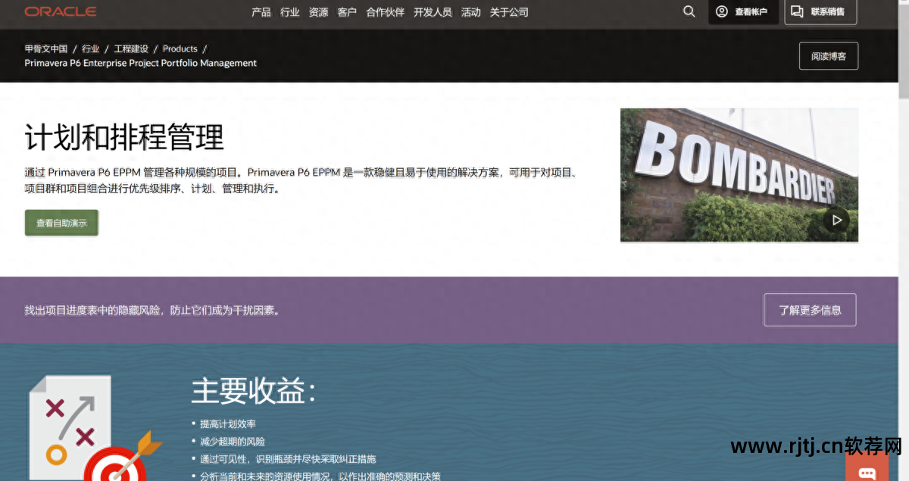
Task: Click the 查看自助演示 button
Action: tap(61, 223)
